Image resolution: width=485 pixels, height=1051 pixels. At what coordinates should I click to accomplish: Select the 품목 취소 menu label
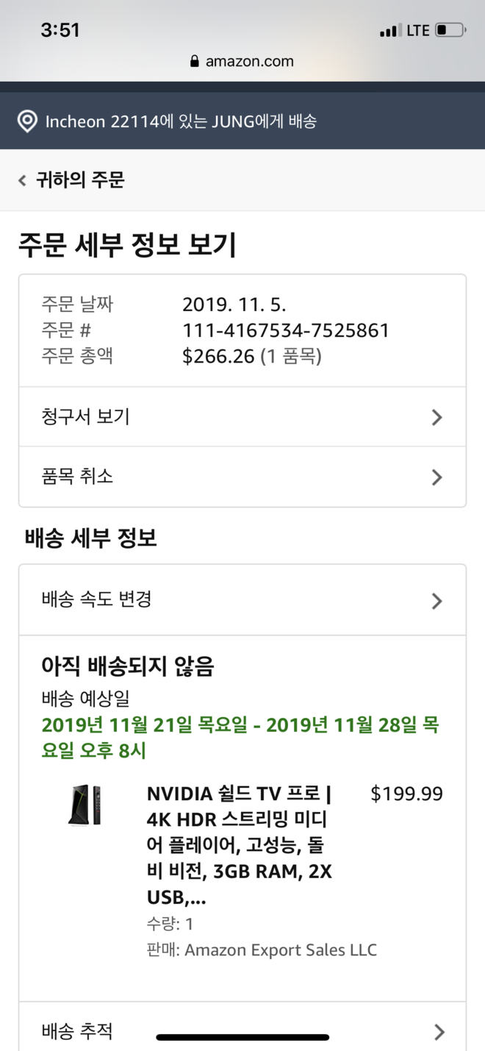click(x=78, y=477)
